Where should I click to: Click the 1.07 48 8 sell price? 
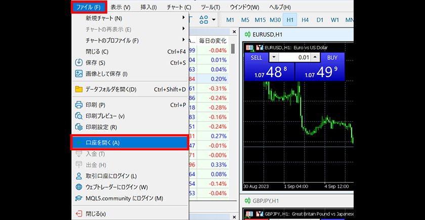[x=270, y=72]
